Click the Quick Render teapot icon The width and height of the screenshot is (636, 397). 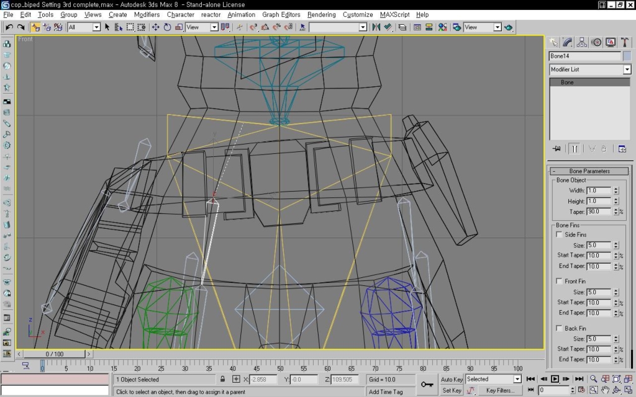(508, 27)
